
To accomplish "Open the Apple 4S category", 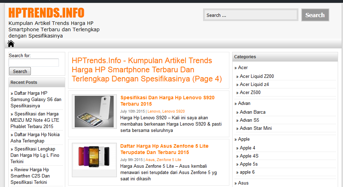I will (249, 156).
